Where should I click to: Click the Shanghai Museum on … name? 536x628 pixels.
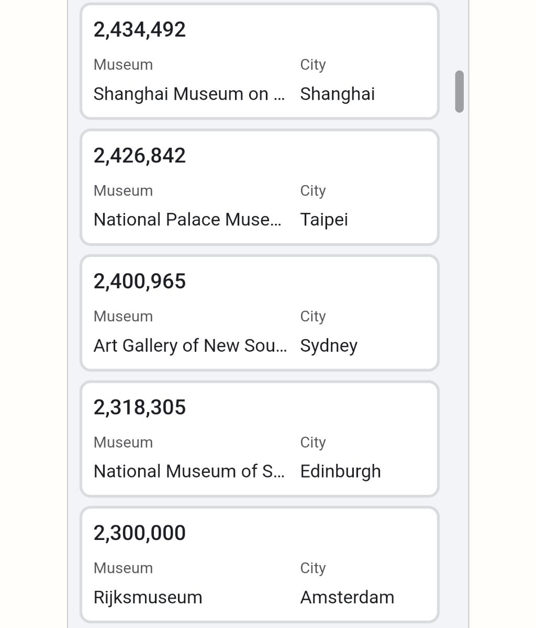pos(189,94)
